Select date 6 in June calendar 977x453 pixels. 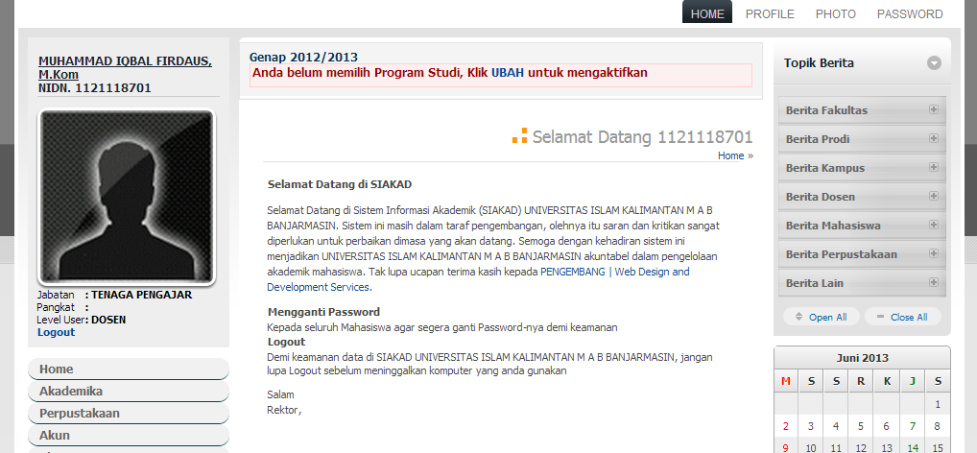click(886, 426)
